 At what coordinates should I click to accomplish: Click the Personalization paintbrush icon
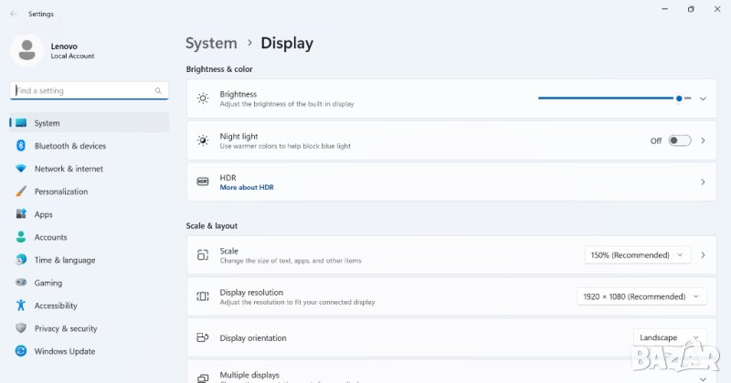20,191
